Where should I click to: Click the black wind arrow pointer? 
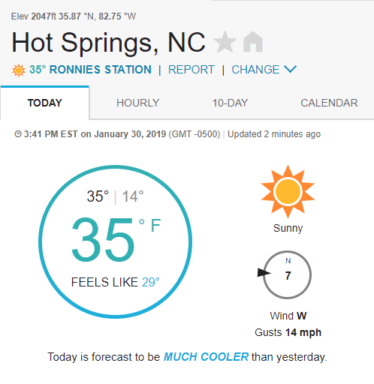pos(264,272)
